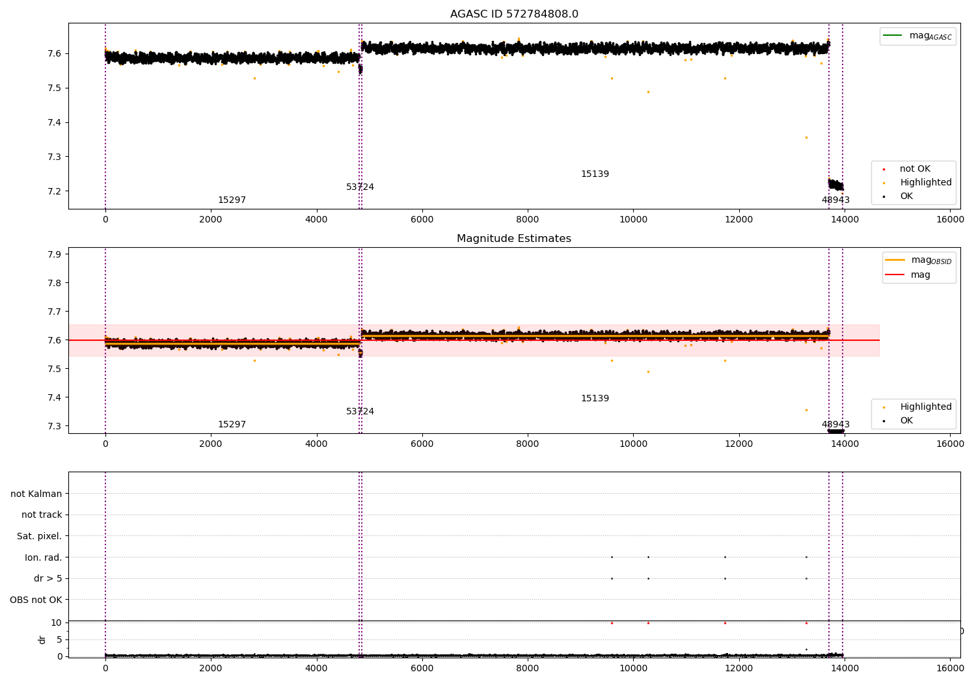Click obsid label 53724 in the AGASC plot
The height and width of the screenshot is (683, 976).
360,187
